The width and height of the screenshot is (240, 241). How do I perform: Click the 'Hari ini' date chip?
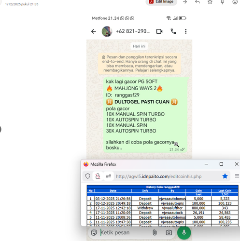pos(139,46)
